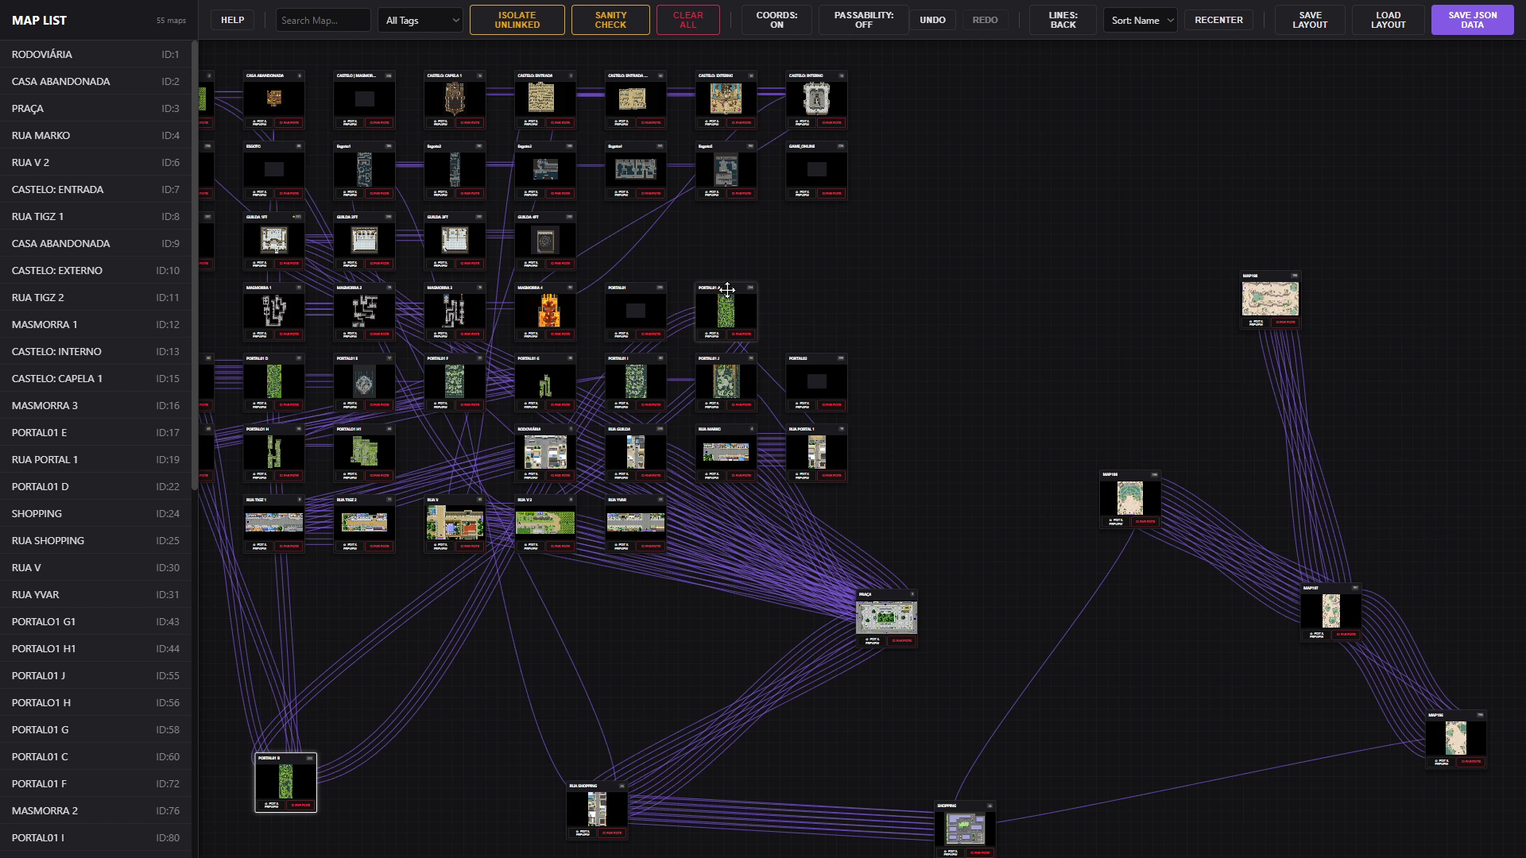Click the red button on PRAÇA node
Screen dimensions: 1526x858
coord(901,640)
